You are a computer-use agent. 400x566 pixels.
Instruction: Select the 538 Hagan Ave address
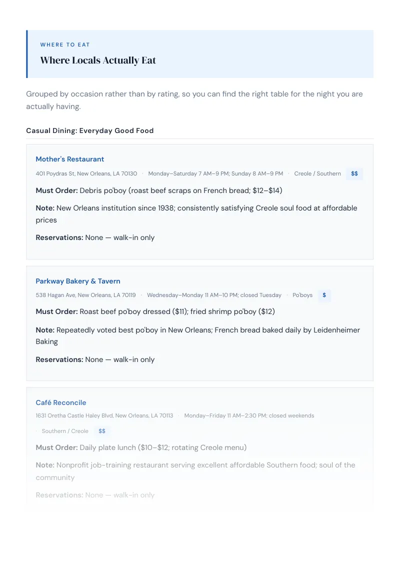(x=85, y=295)
